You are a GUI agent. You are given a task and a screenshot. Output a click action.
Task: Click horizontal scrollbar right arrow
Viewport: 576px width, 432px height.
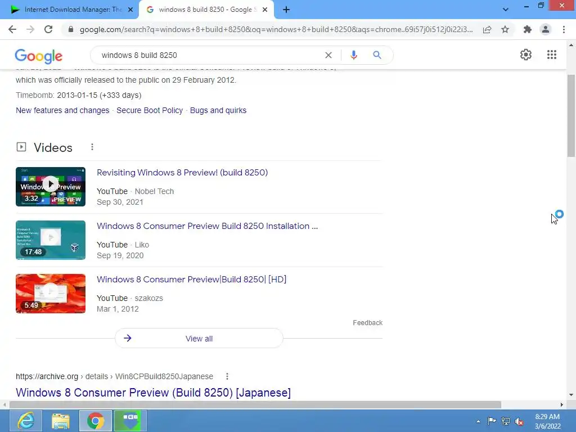pos(562,404)
